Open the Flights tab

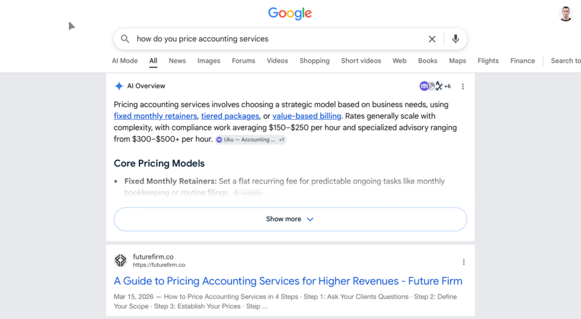(488, 61)
